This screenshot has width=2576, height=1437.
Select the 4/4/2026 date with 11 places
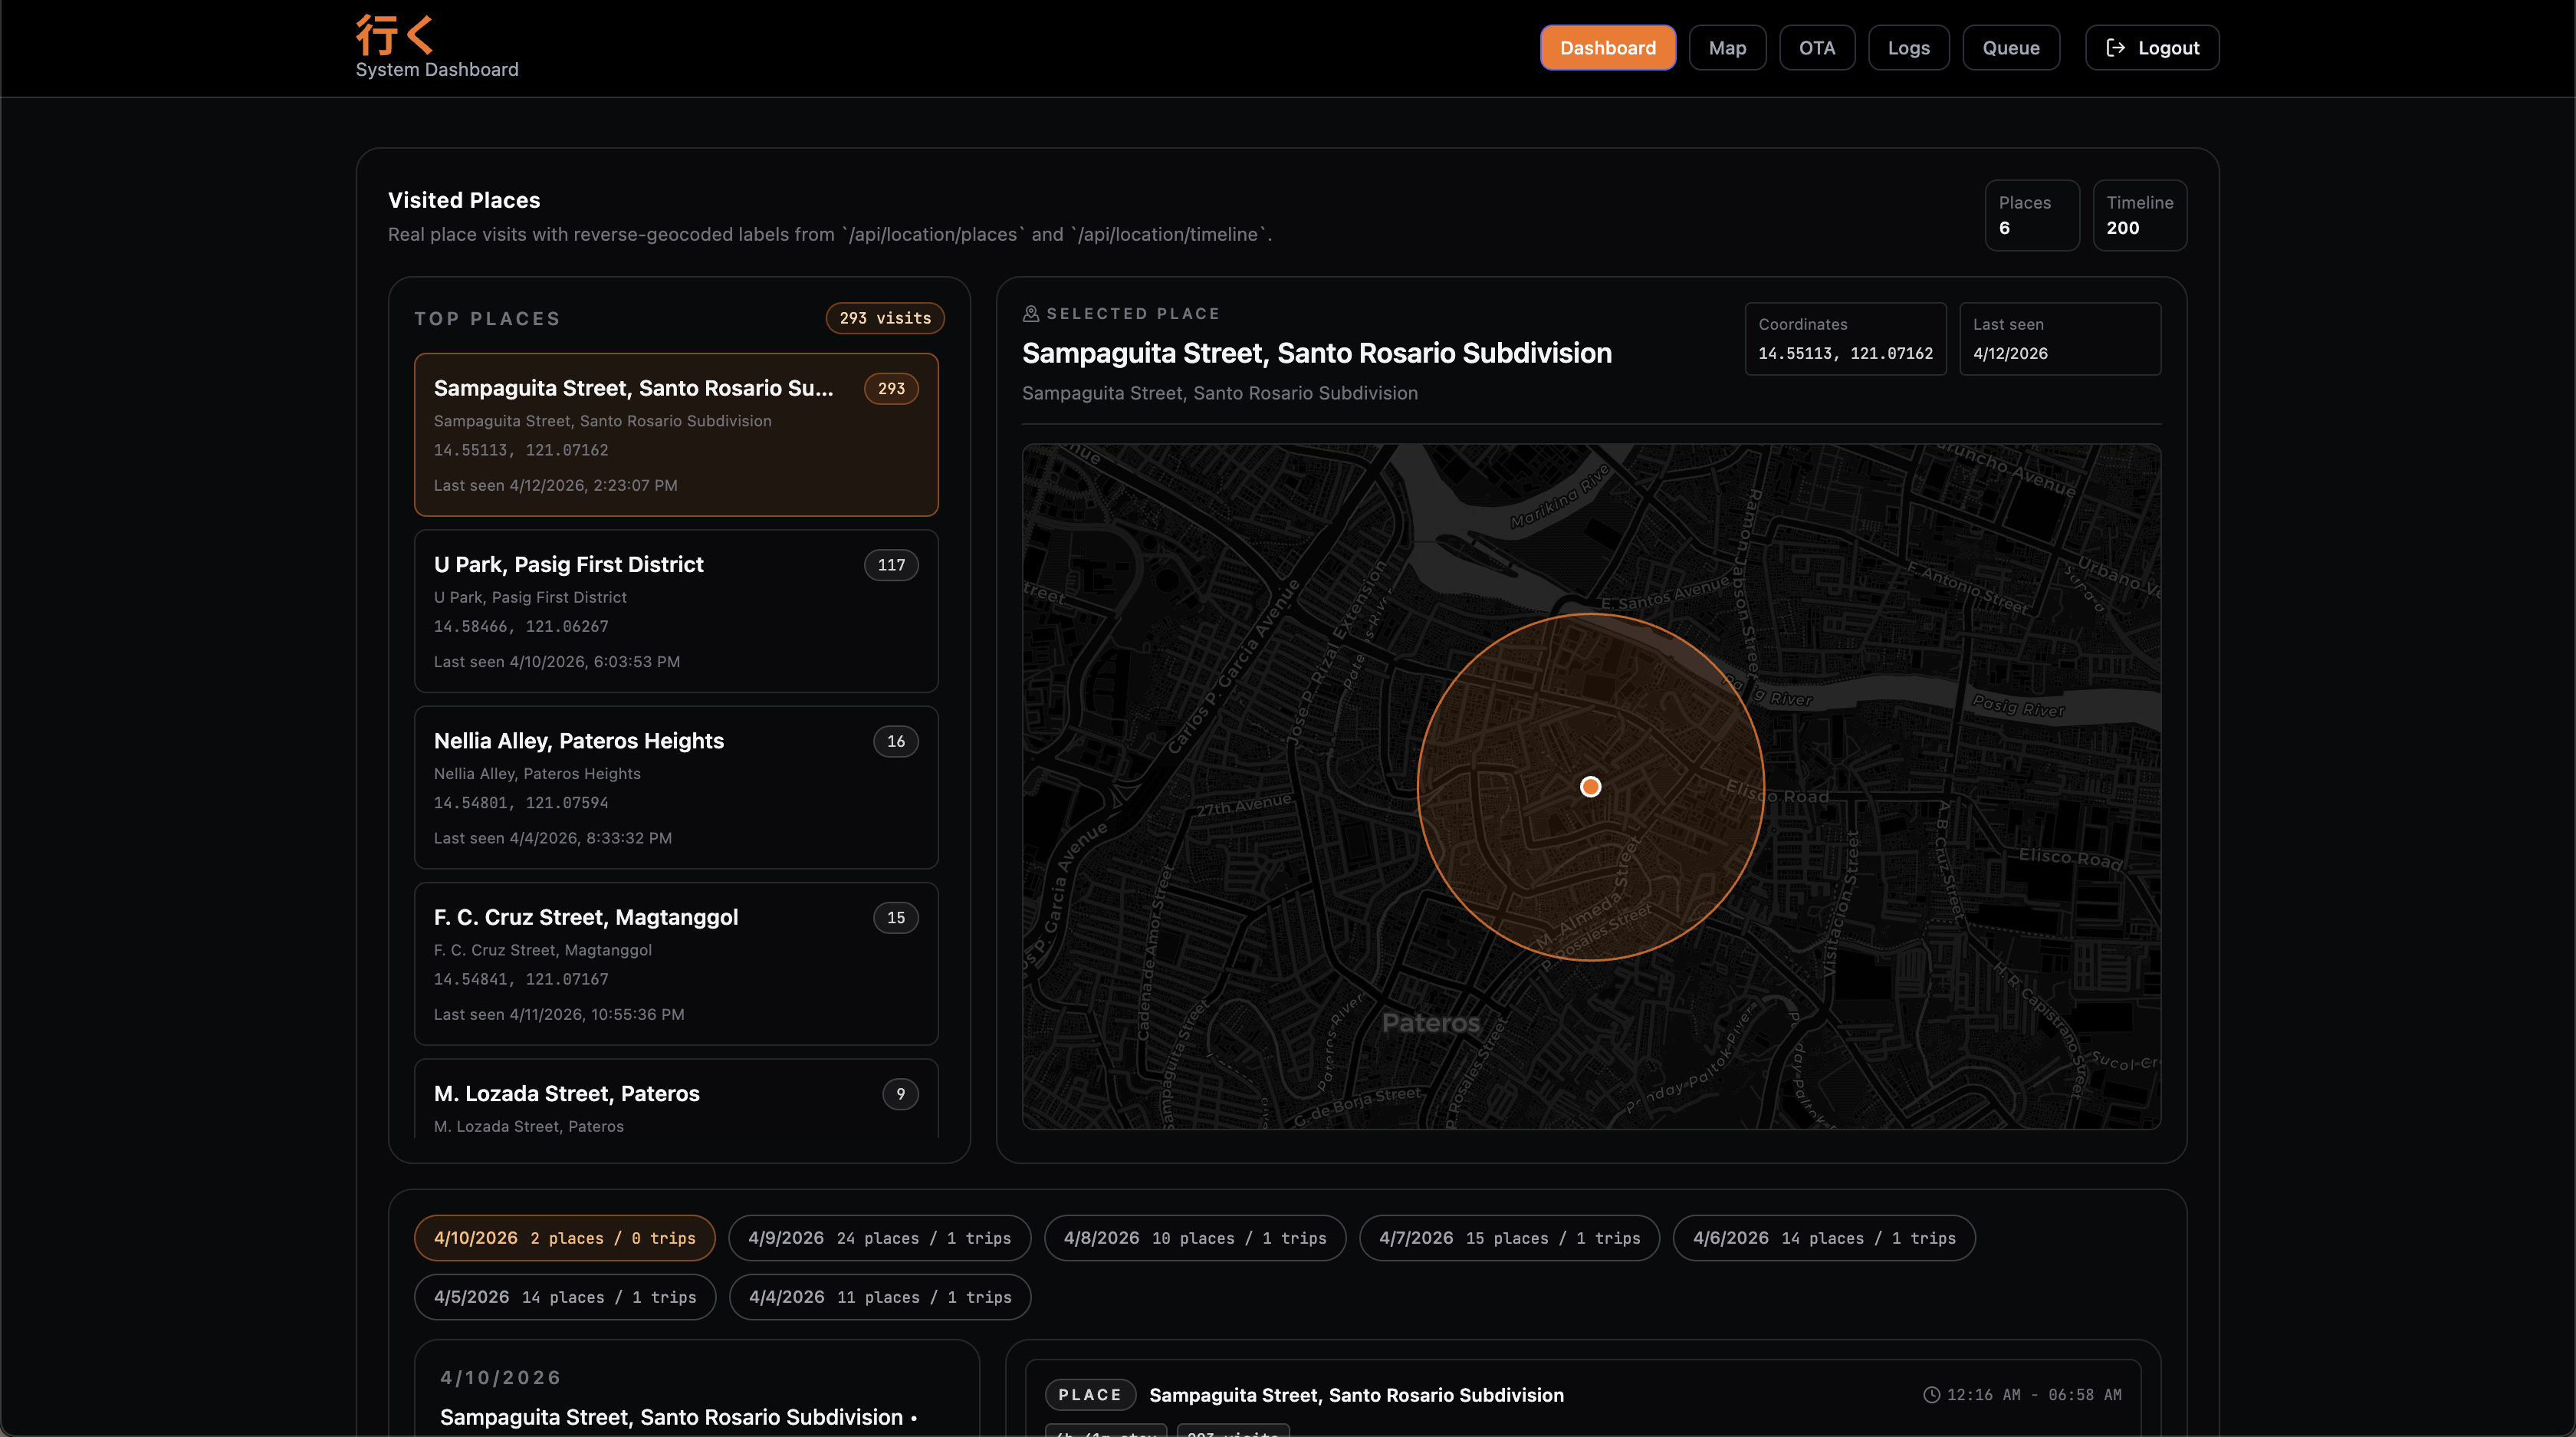(880, 1297)
